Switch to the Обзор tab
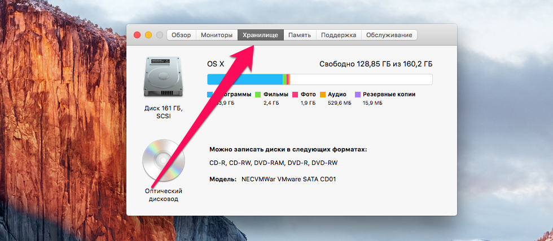 coord(181,35)
